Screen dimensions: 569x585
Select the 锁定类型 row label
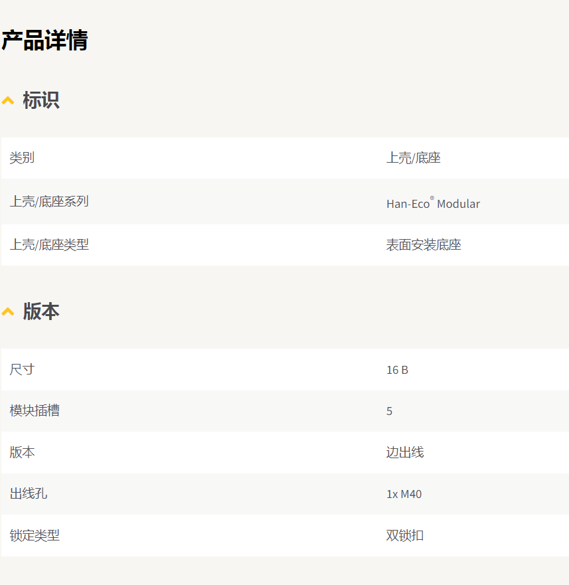(35, 535)
